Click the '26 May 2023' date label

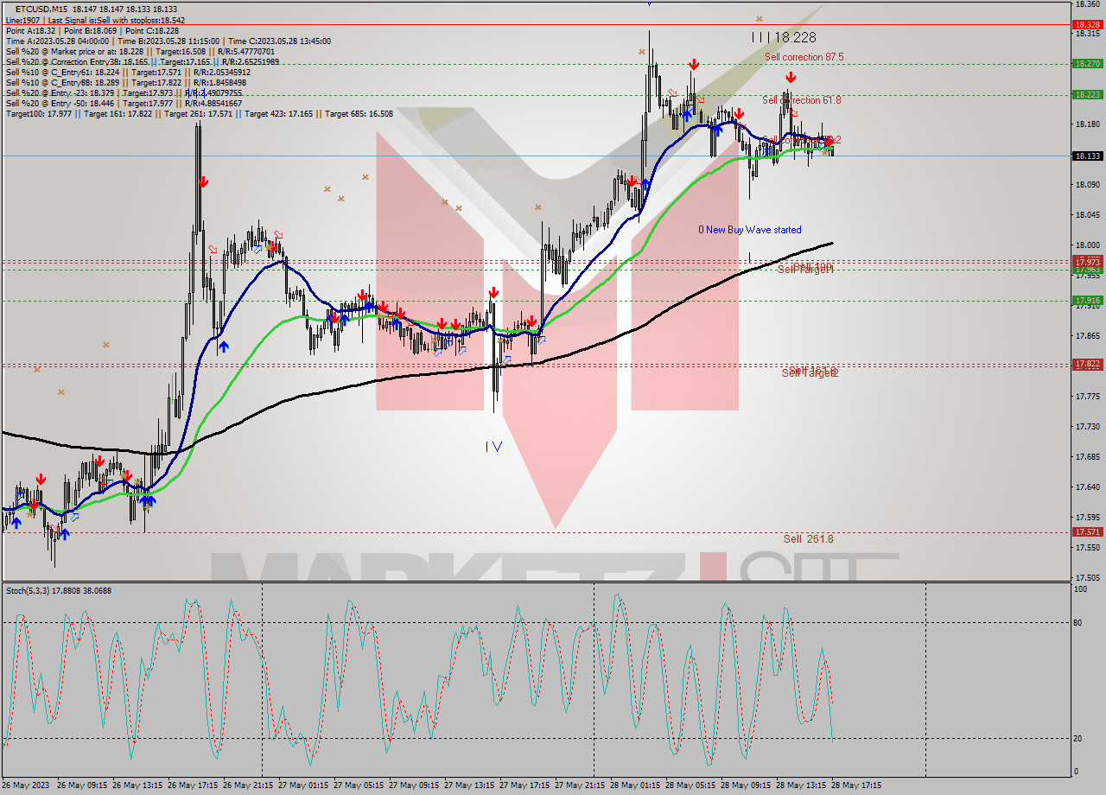(26, 785)
